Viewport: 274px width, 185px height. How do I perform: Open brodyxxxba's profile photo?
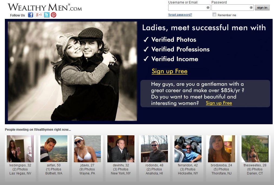click(222, 149)
